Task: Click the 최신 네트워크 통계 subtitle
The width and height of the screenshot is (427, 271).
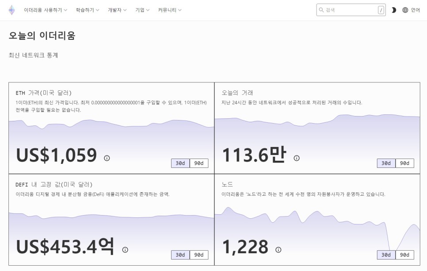Action: click(33, 55)
